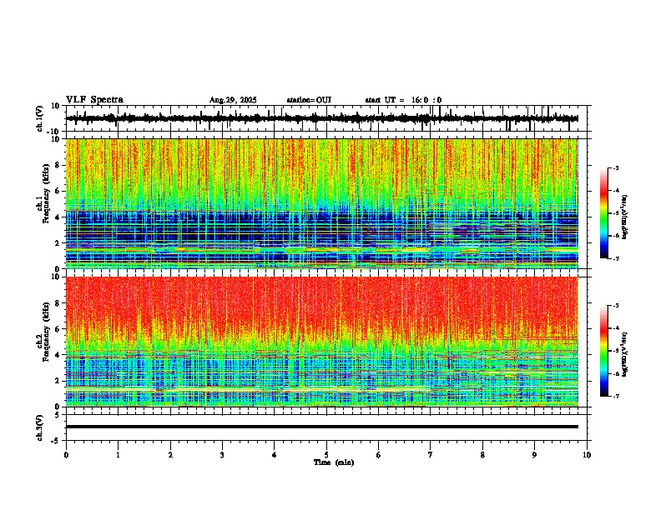Image resolution: width=661 pixels, height=510 pixels.
Task: Click the "-3" label on the ch.1 color bar
Action: click(615, 168)
